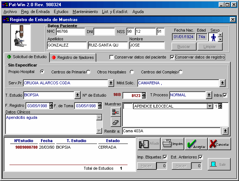Viewport: 239px width, 181px height.
Task: Click the Cancelar red X button
Action: click(x=219, y=144)
